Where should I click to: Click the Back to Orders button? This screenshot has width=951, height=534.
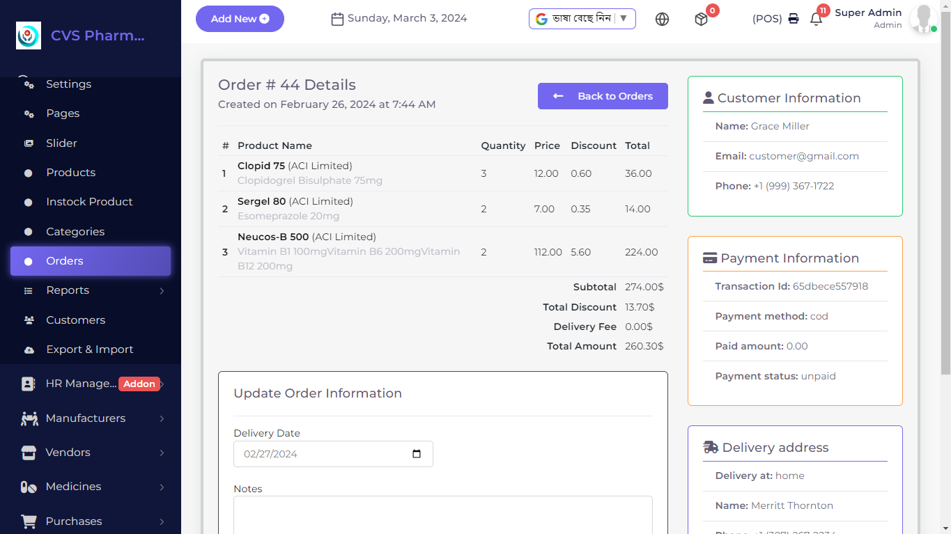click(x=603, y=96)
